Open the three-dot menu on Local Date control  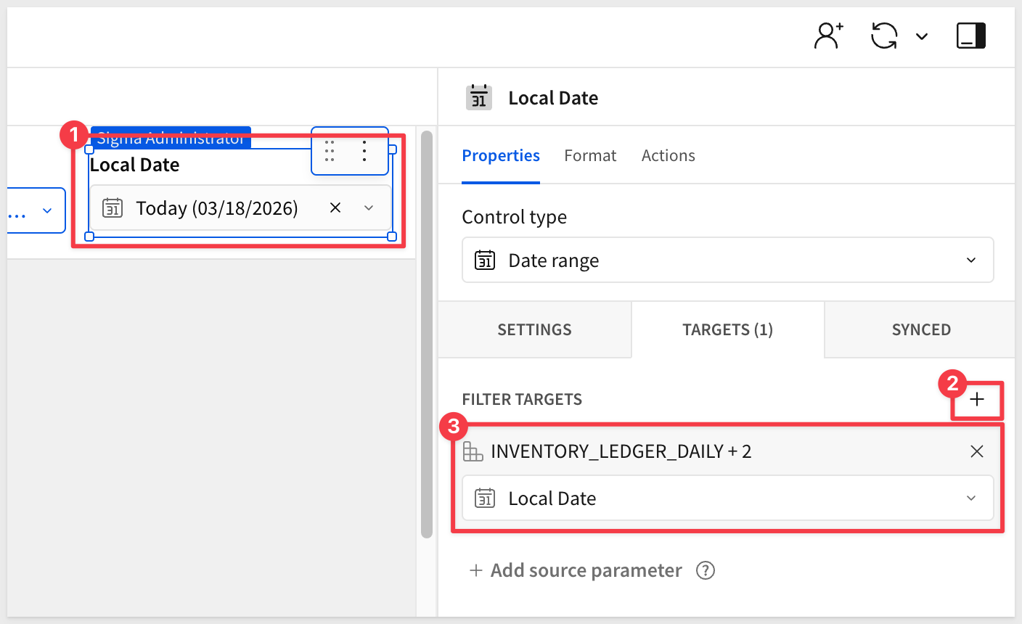point(364,151)
